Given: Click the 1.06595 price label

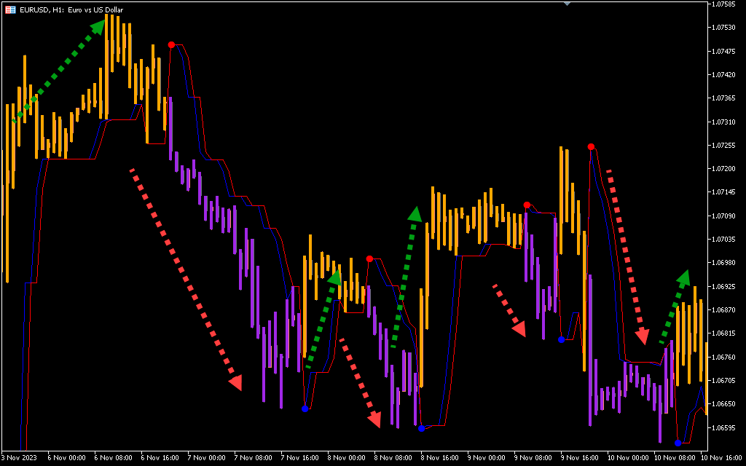Looking at the screenshot, I should pyautogui.click(x=725, y=427).
